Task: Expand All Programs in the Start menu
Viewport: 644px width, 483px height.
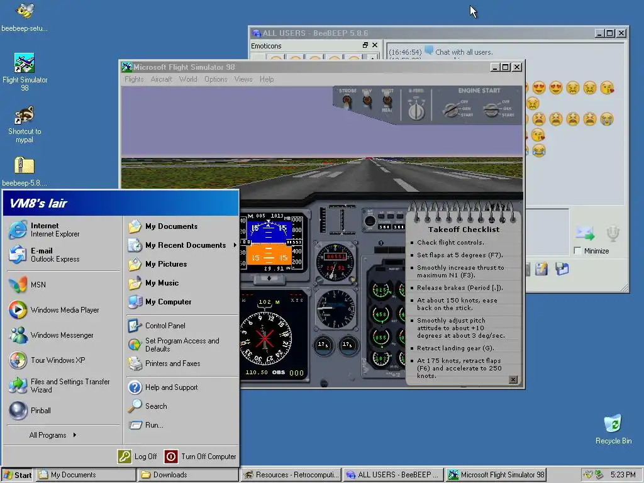Action: coord(53,435)
